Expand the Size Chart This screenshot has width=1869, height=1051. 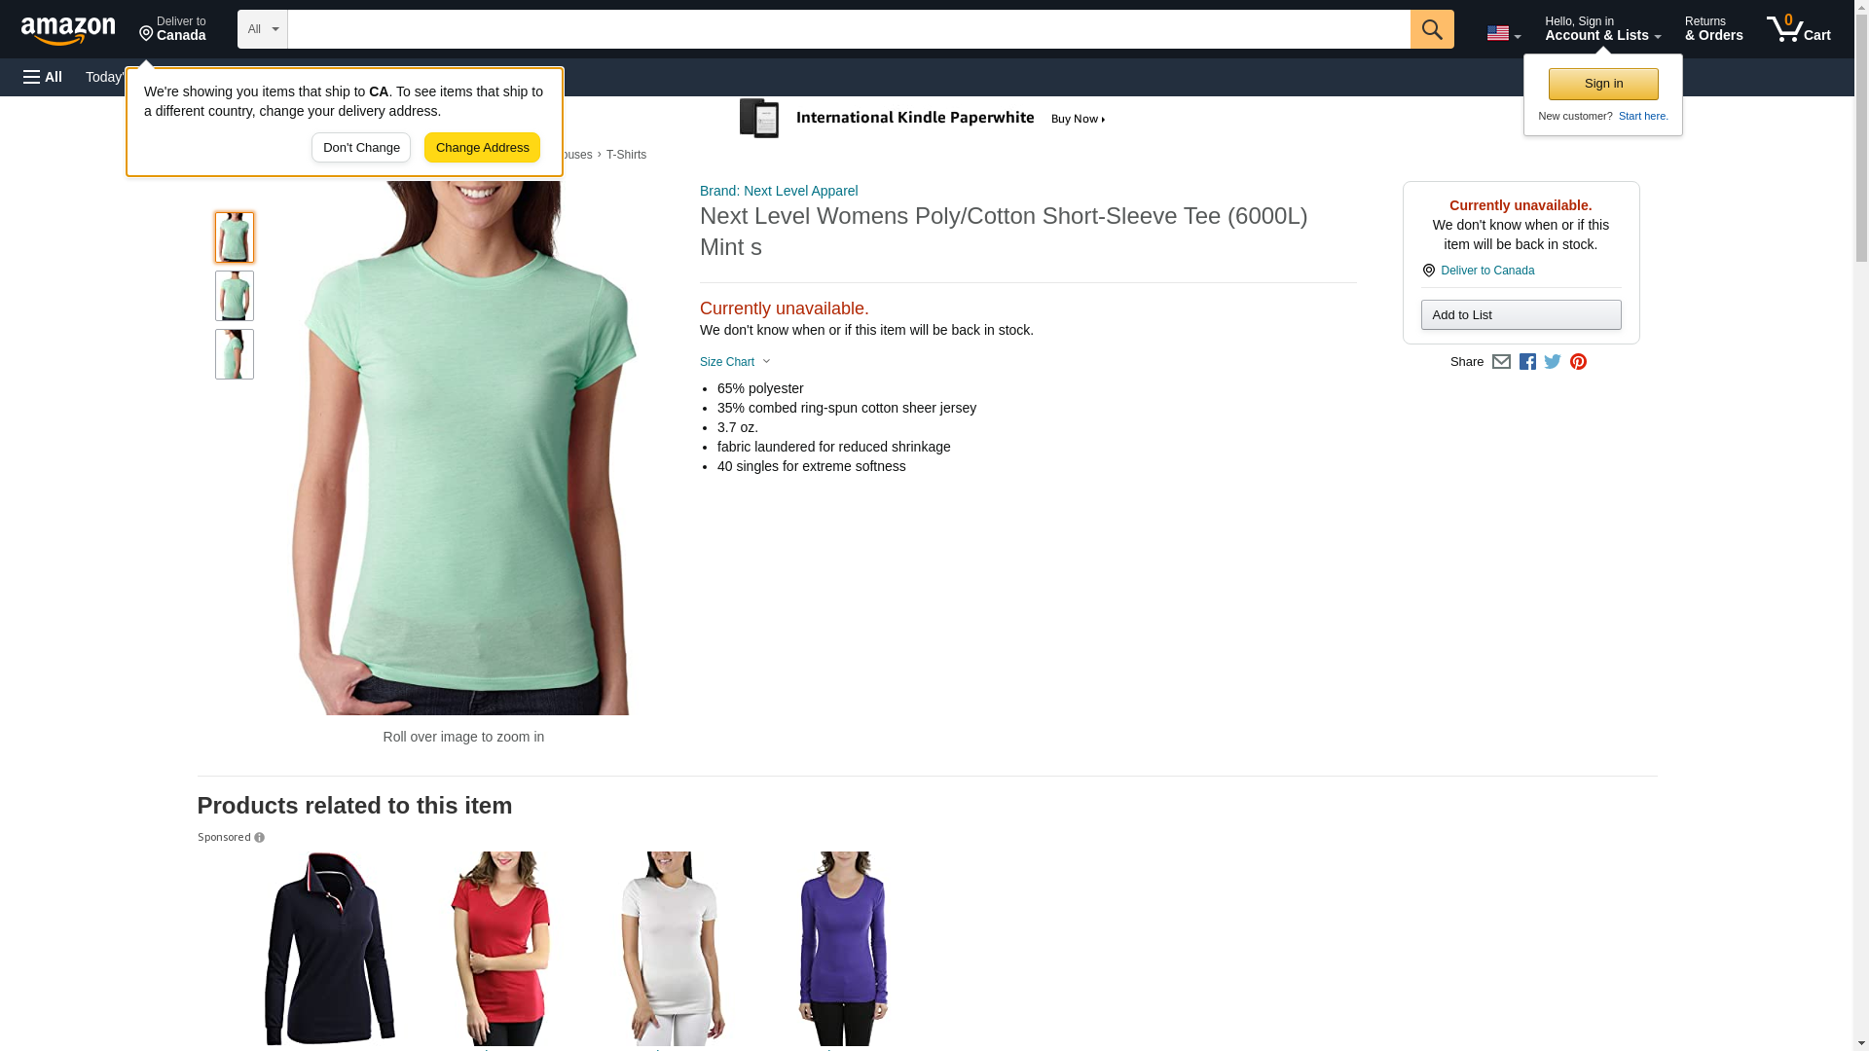click(x=735, y=362)
